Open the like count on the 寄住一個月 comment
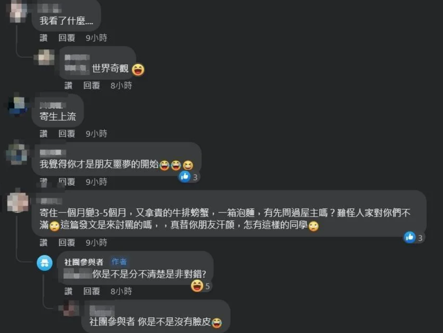443x333 pixels. (x=414, y=237)
